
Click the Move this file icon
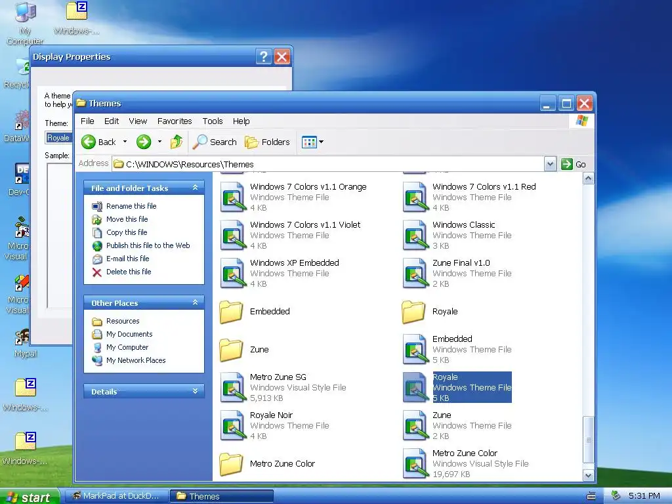coord(97,219)
